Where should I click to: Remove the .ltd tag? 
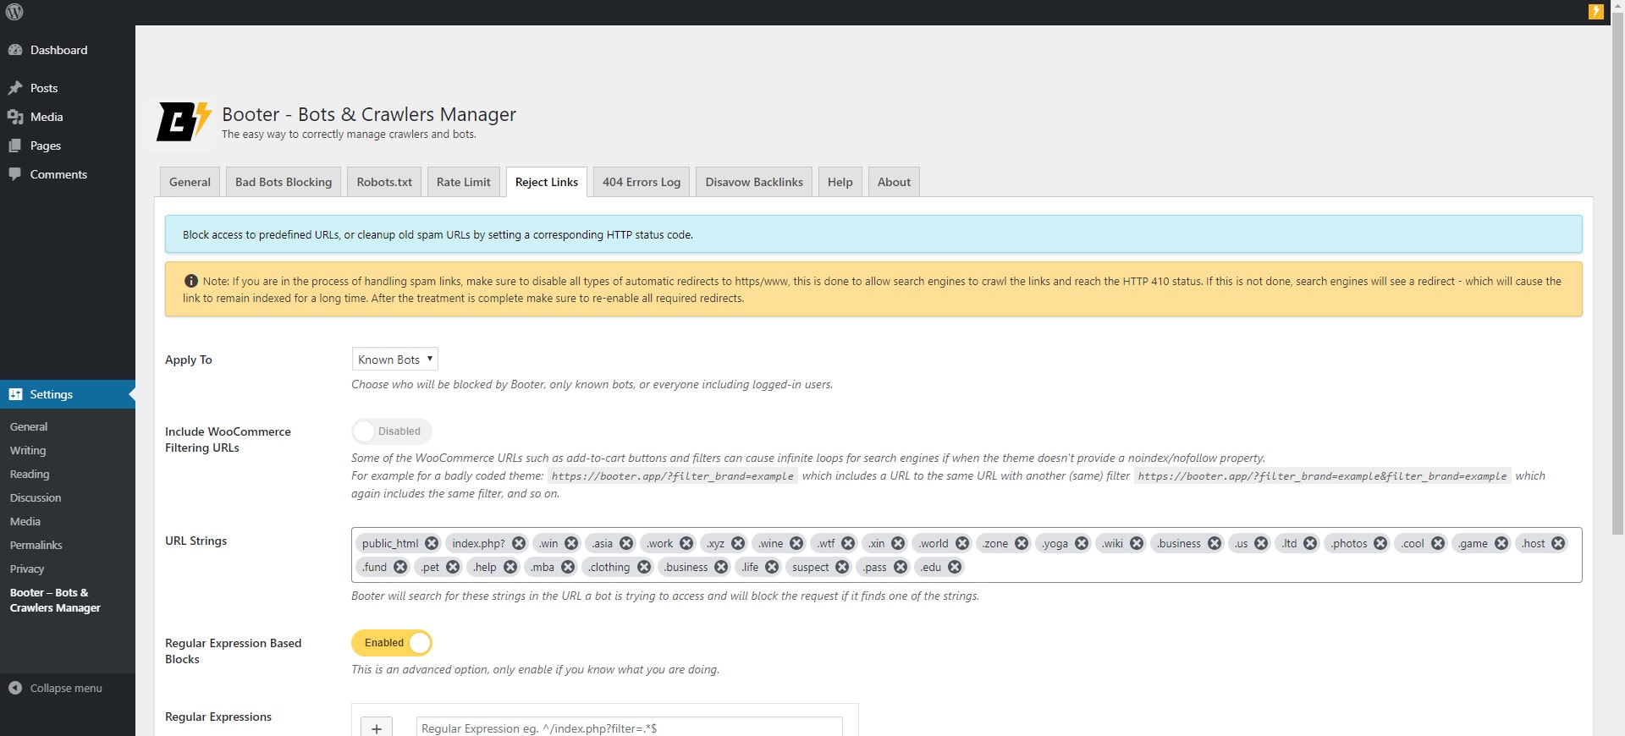click(x=1310, y=543)
